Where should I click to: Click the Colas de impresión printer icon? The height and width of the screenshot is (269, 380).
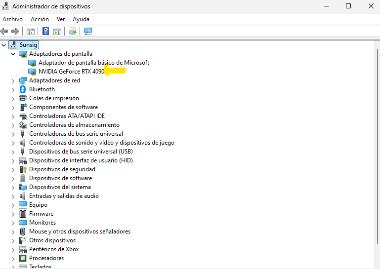pyautogui.click(x=23, y=98)
